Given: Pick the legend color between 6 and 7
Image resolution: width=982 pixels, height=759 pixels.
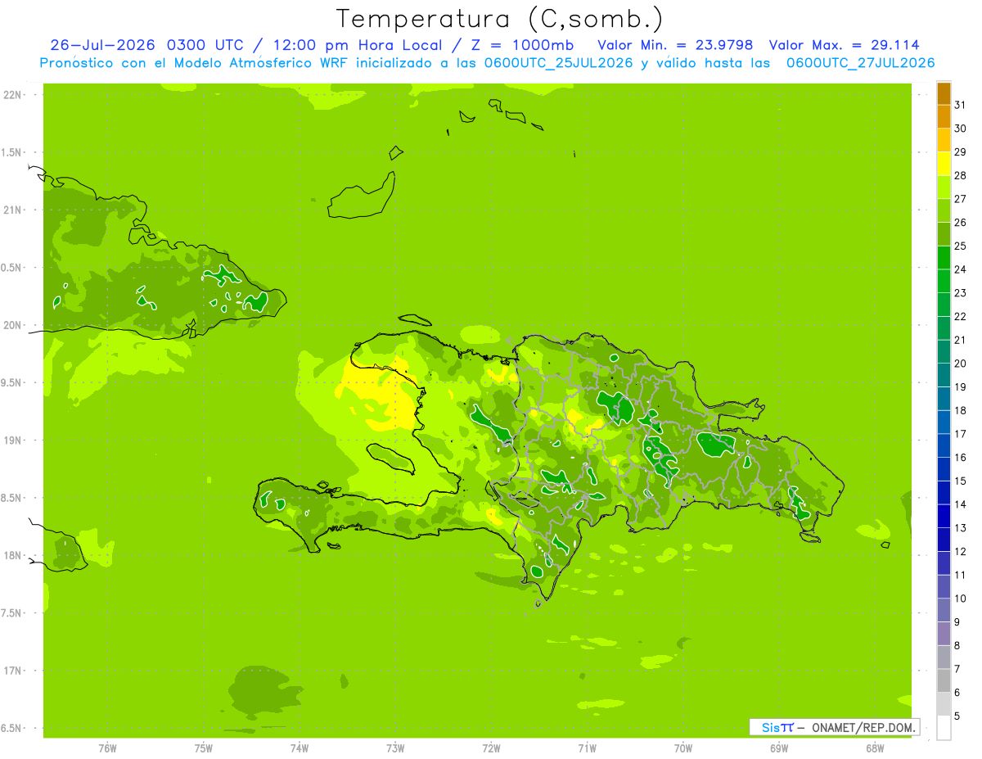Looking at the screenshot, I should [944, 680].
